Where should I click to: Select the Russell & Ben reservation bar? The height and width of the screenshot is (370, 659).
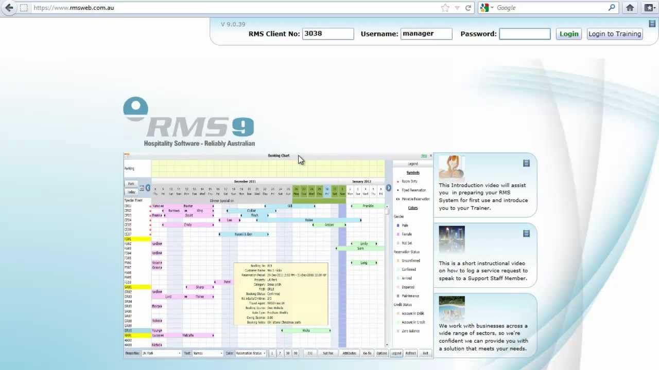244,234
